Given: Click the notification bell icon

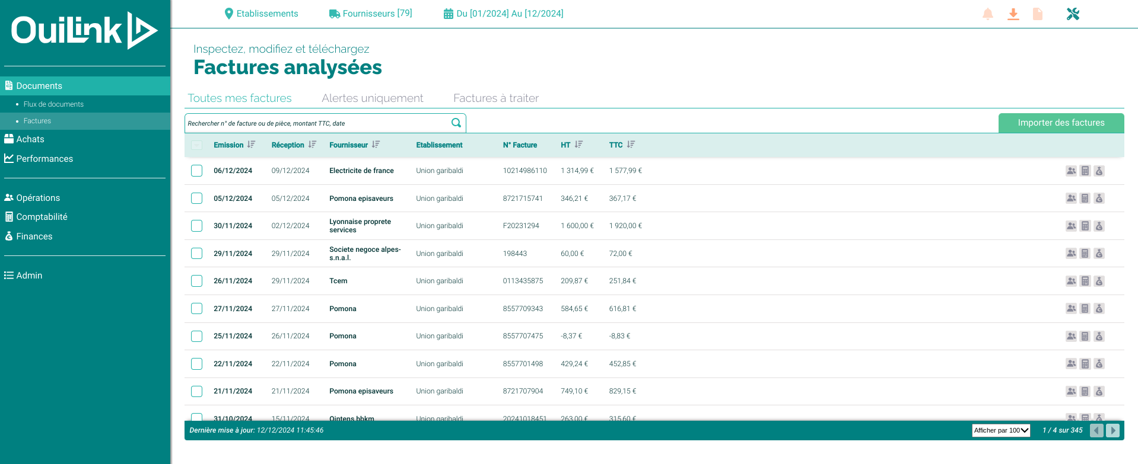Looking at the screenshot, I should pos(987,14).
